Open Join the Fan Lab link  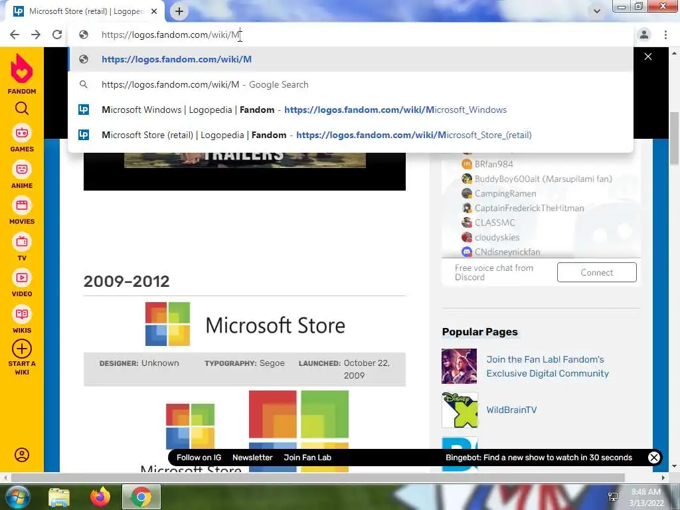point(547,367)
